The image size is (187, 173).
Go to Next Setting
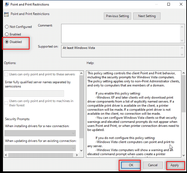[x=147, y=16]
